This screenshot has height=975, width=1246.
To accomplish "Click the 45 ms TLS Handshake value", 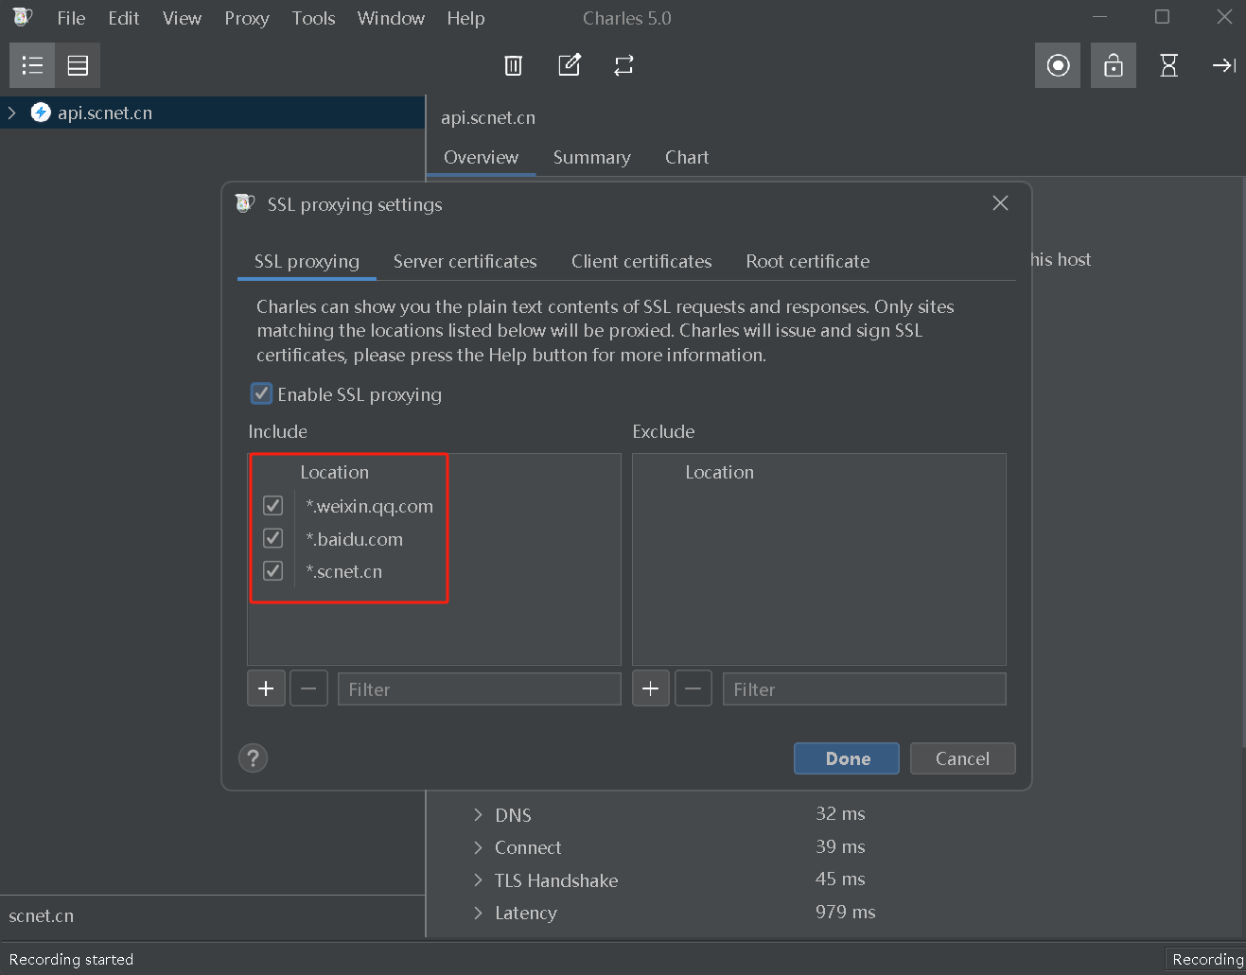I will click(840, 879).
